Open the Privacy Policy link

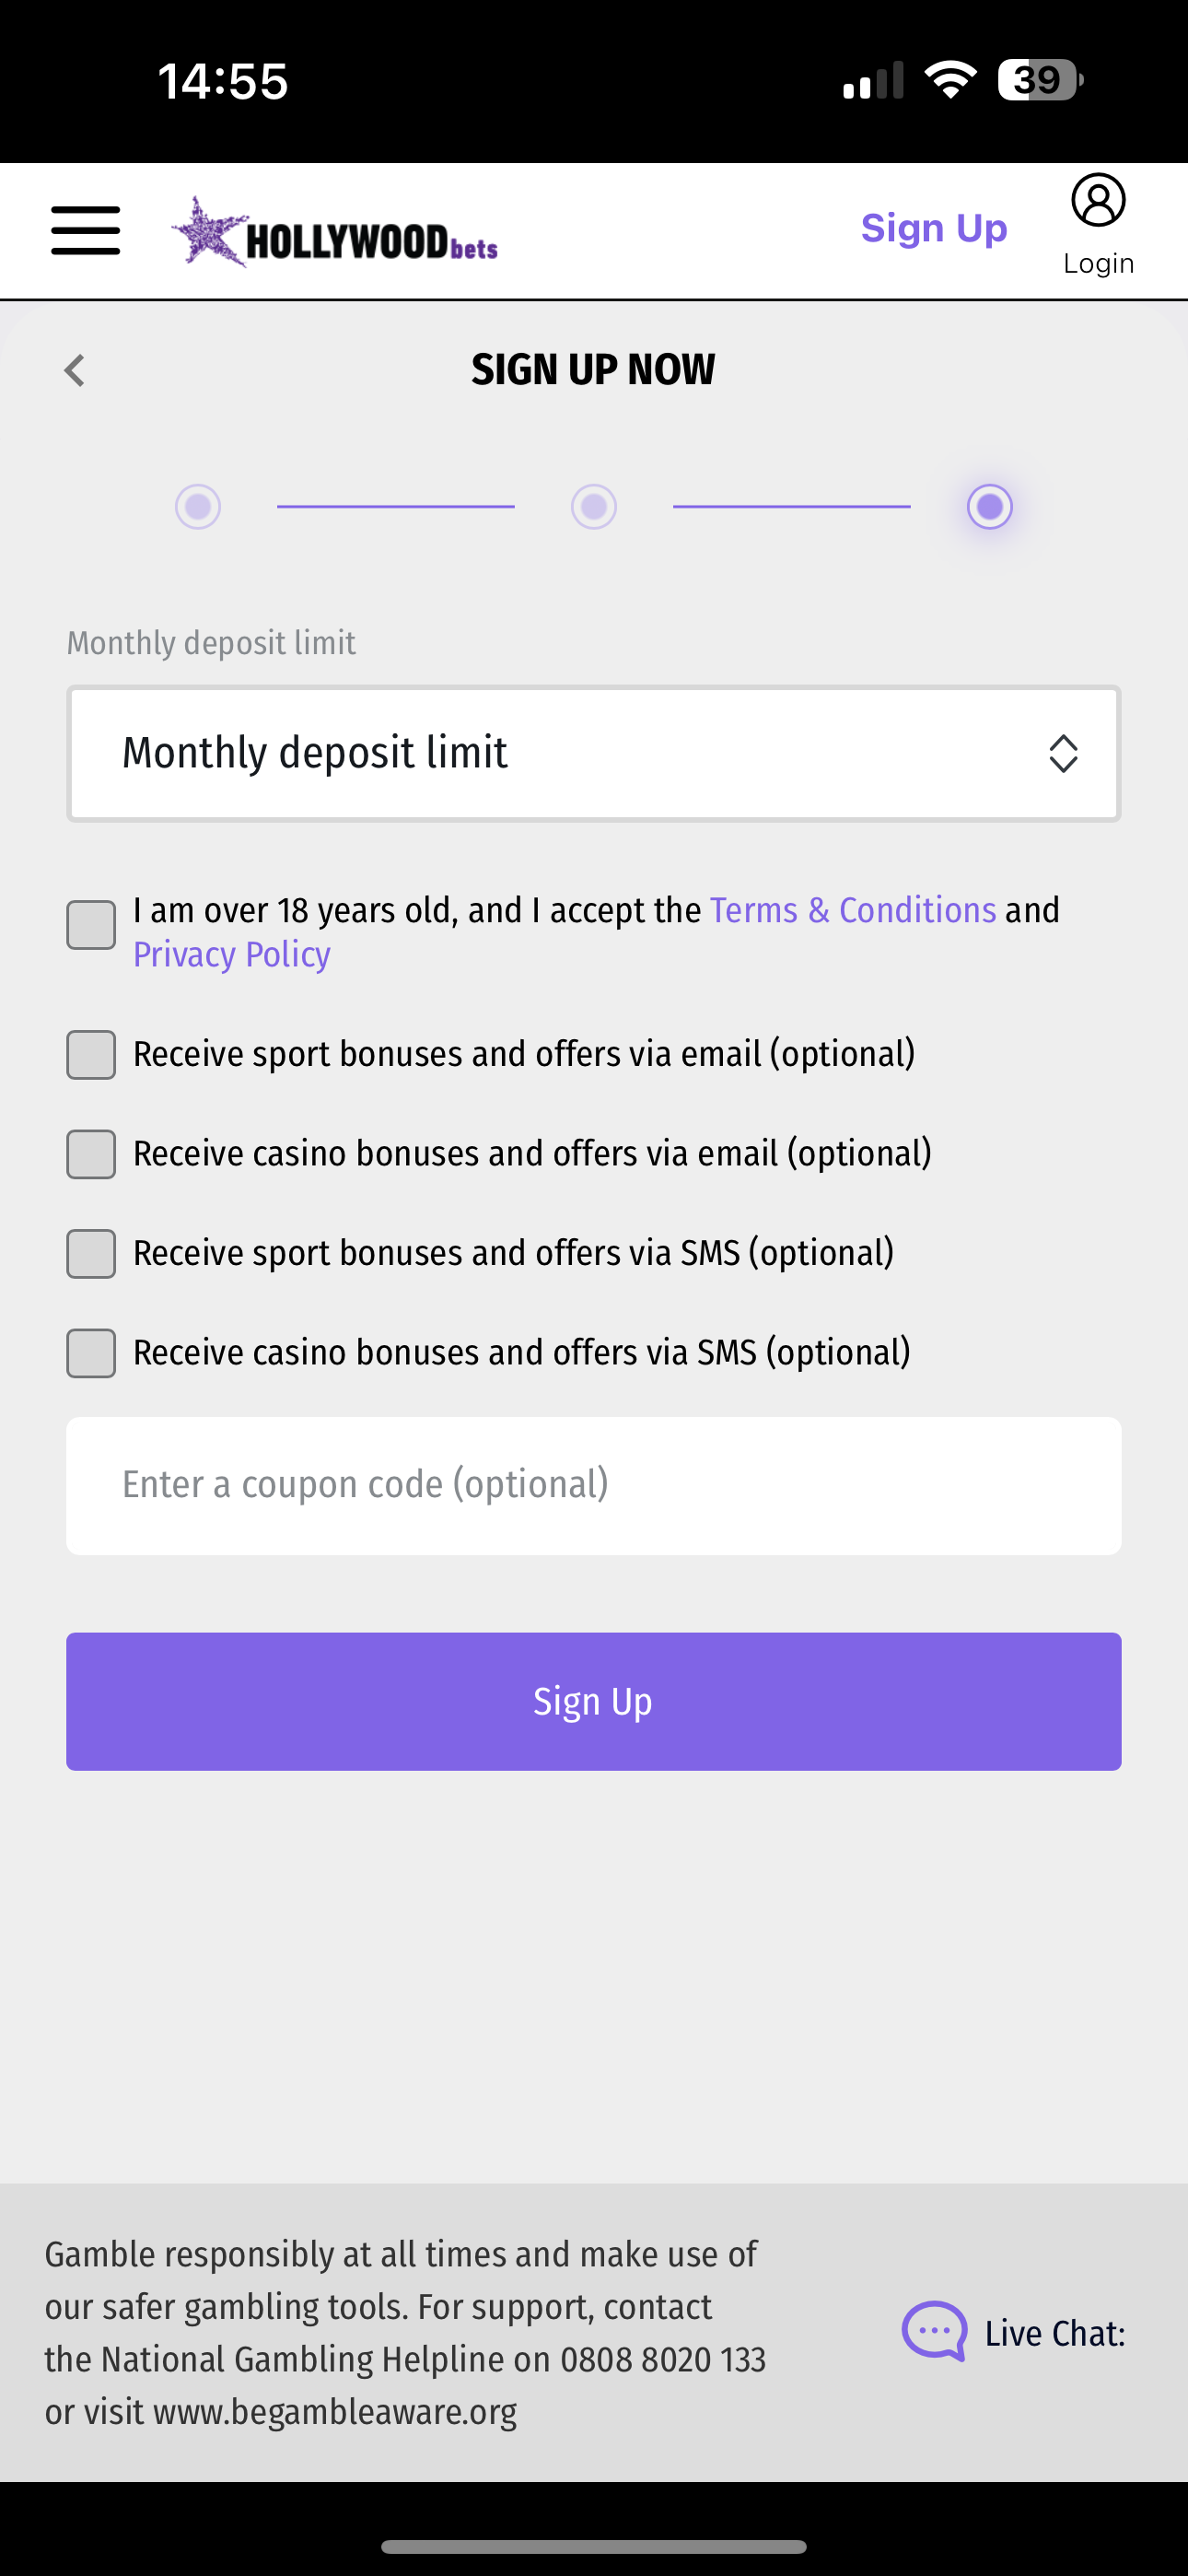coord(231,955)
